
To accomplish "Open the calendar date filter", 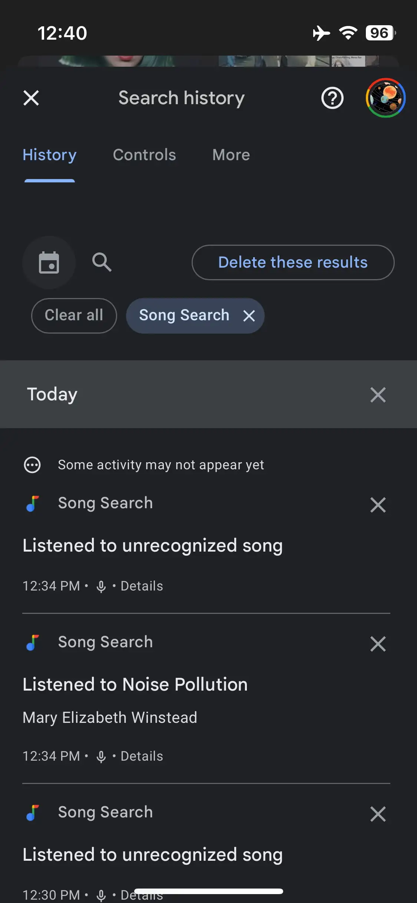I will 49,262.
